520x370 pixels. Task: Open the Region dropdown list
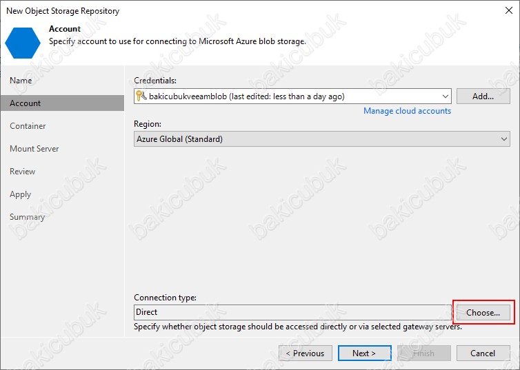click(503, 139)
